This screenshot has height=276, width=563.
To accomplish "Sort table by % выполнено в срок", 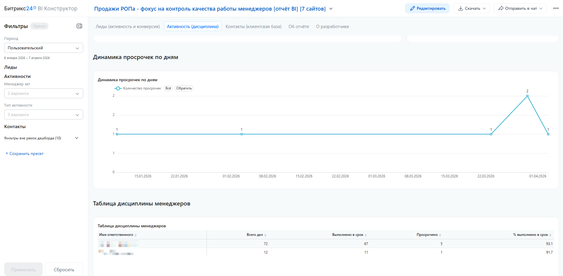I will (x=550, y=235).
